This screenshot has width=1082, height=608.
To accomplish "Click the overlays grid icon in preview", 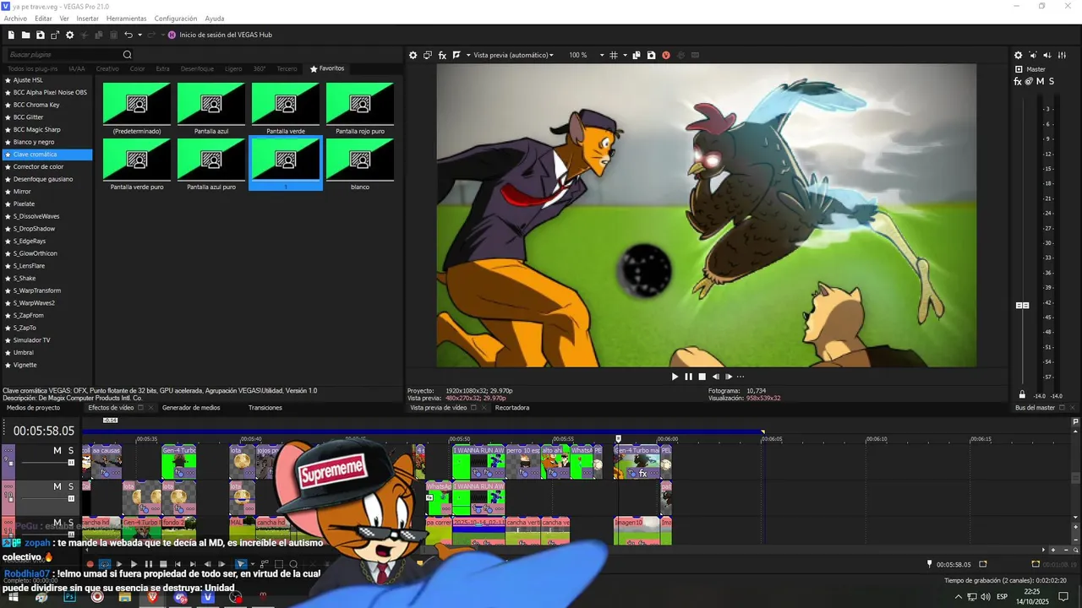I will point(614,55).
